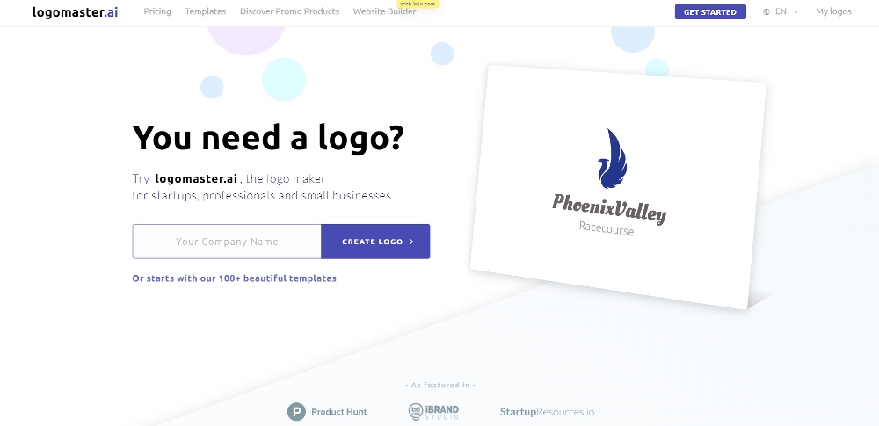The height and width of the screenshot is (426, 879).
Task: Open the Templates menu item
Action: [x=206, y=11]
